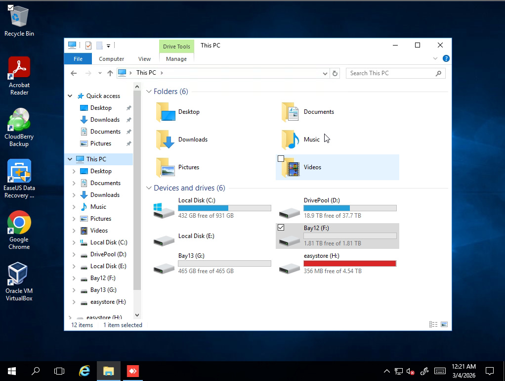Screen dimensions: 505x381
Task: Expand DrivePool (D:) in navigation tree
Action: (x=74, y=254)
